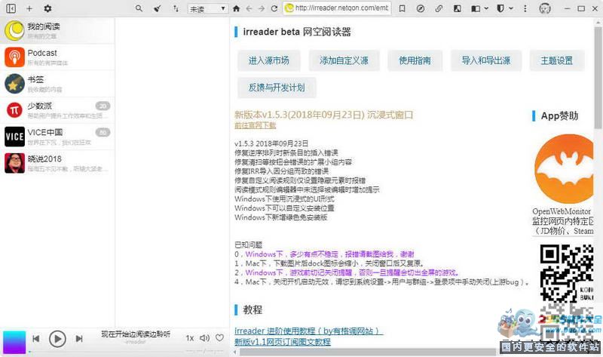603x357 pixels.
Task: Add a new feed with plus icon
Action: pyautogui.click(x=29, y=8)
